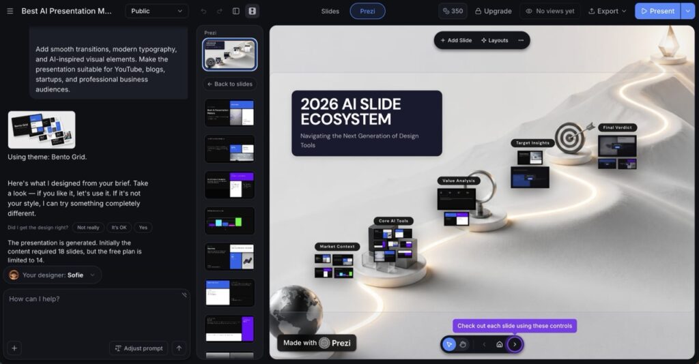This screenshot has height=364, width=699.
Task: Open the Export dropdown
Action: pos(607,11)
